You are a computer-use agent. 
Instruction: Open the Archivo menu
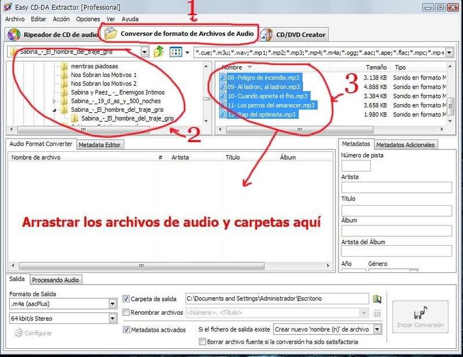coord(14,19)
